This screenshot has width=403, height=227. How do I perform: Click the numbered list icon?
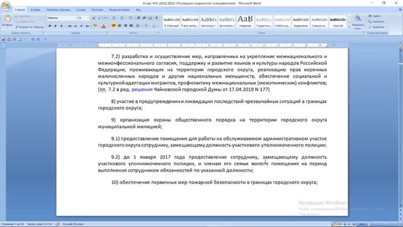pyautogui.click(x=123, y=18)
